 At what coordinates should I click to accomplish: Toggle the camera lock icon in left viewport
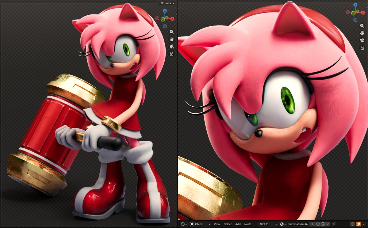coord(171,54)
